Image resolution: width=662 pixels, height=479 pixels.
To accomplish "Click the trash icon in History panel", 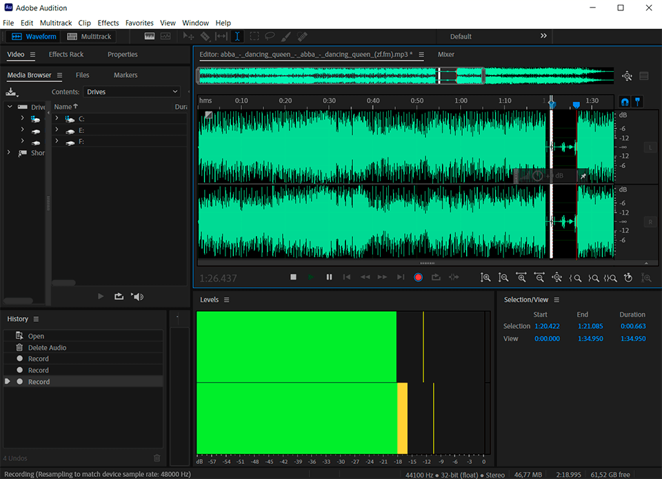I will tap(157, 458).
